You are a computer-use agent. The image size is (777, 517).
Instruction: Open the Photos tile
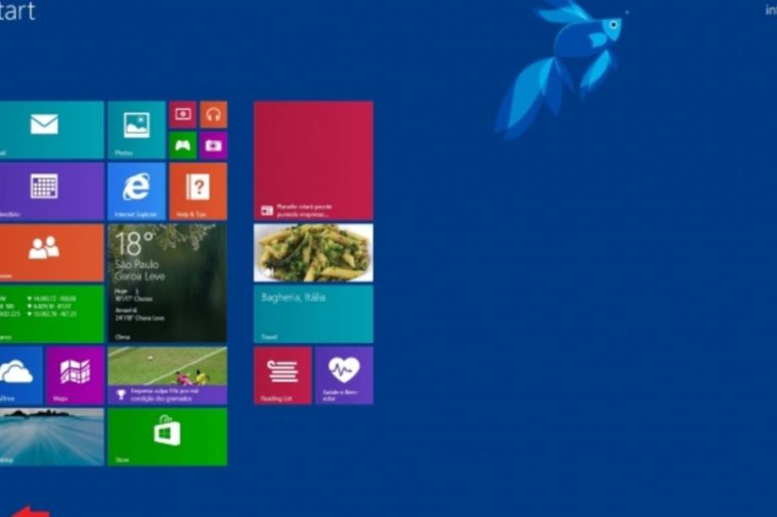tap(137, 130)
